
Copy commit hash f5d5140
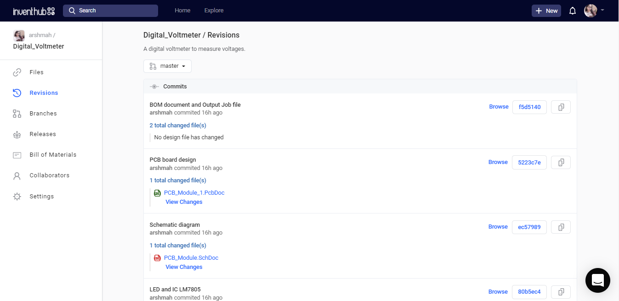(x=561, y=107)
